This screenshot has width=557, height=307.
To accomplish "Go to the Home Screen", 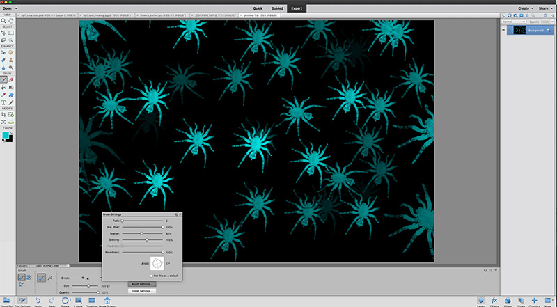I will click(107, 301).
